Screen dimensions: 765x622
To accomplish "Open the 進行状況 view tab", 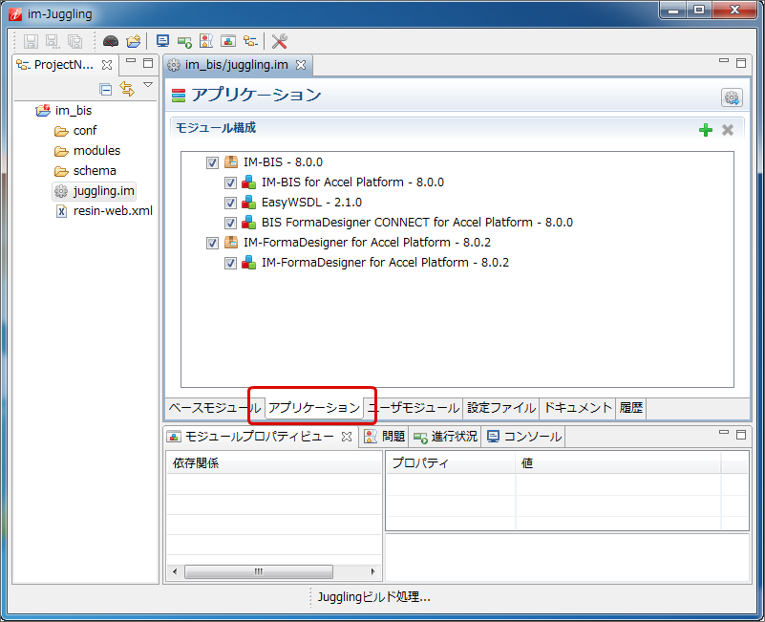I will coord(445,436).
